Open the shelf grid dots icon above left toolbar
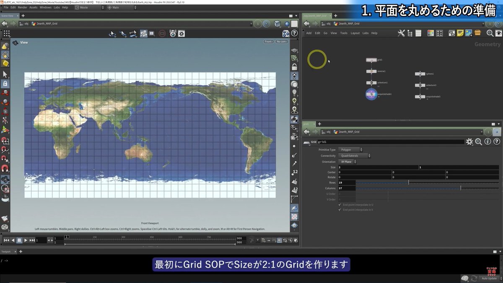 [x=6, y=34]
